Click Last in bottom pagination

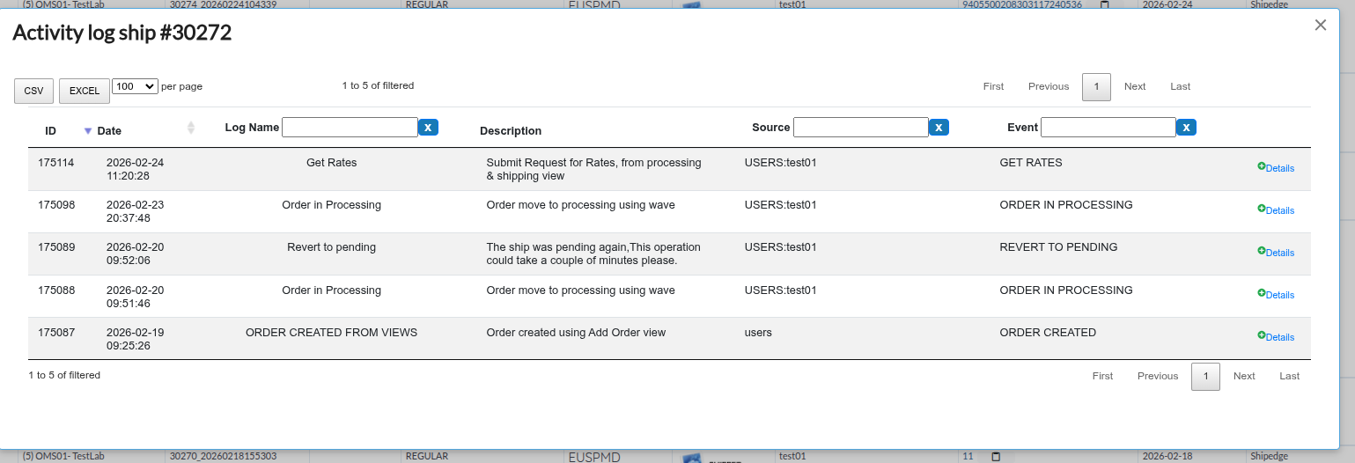coord(1290,376)
